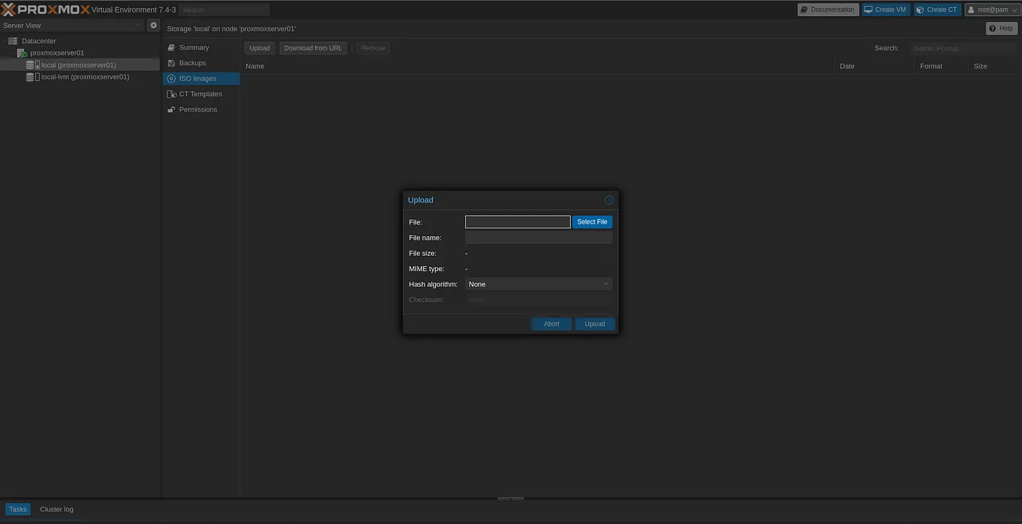Open the Server View dropdown
This screenshot has height=524, width=1022.
click(x=72, y=26)
